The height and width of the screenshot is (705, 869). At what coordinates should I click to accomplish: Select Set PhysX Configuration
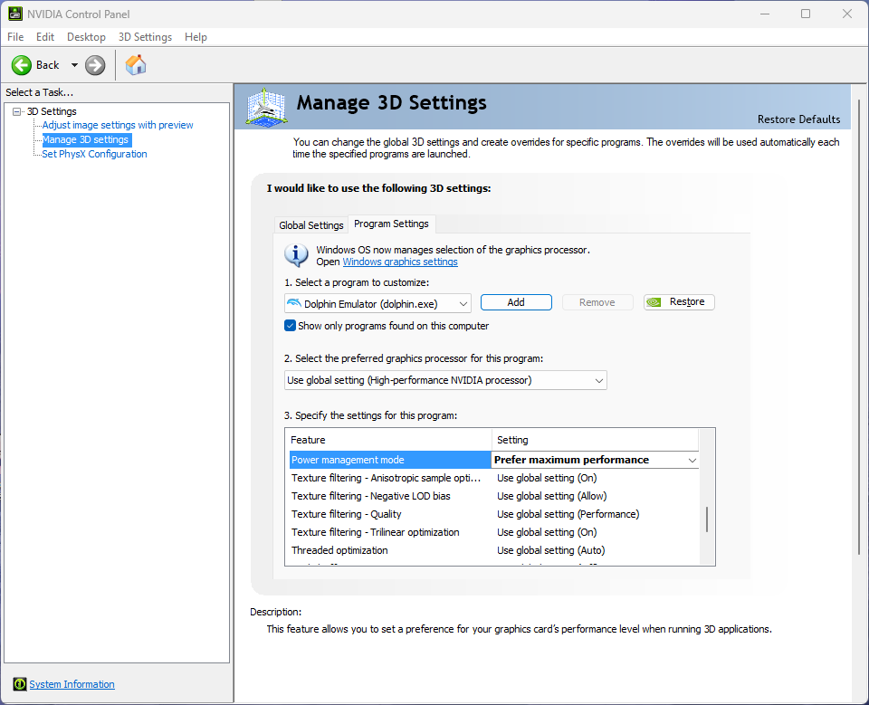[95, 154]
